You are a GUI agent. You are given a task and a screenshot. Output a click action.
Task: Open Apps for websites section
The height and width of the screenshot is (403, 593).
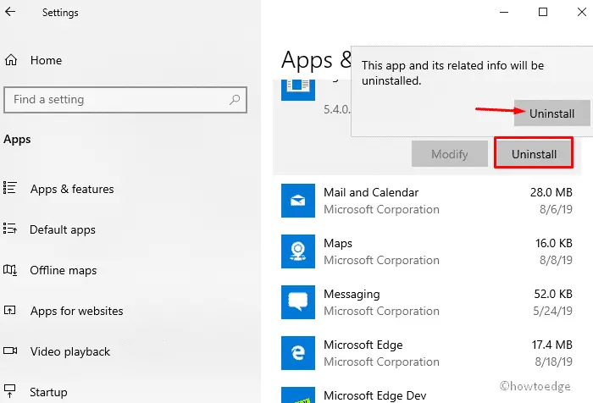[x=77, y=311]
